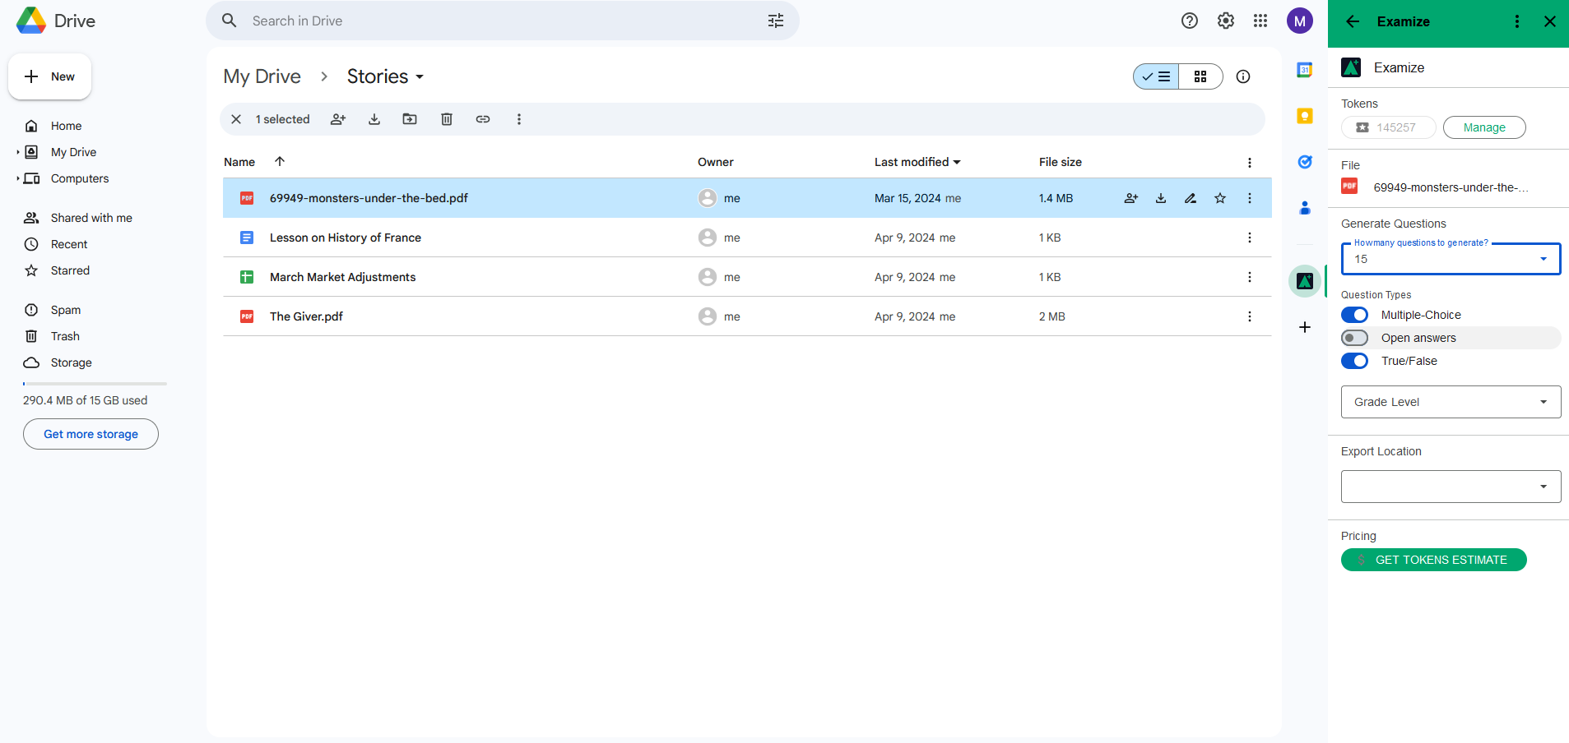
Task: Click the Manage tokens button
Action: point(1484,127)
